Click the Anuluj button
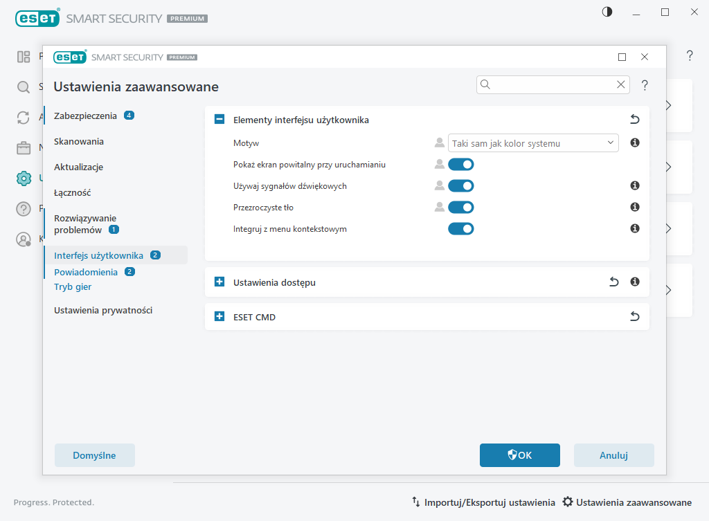 click(613, 455)
